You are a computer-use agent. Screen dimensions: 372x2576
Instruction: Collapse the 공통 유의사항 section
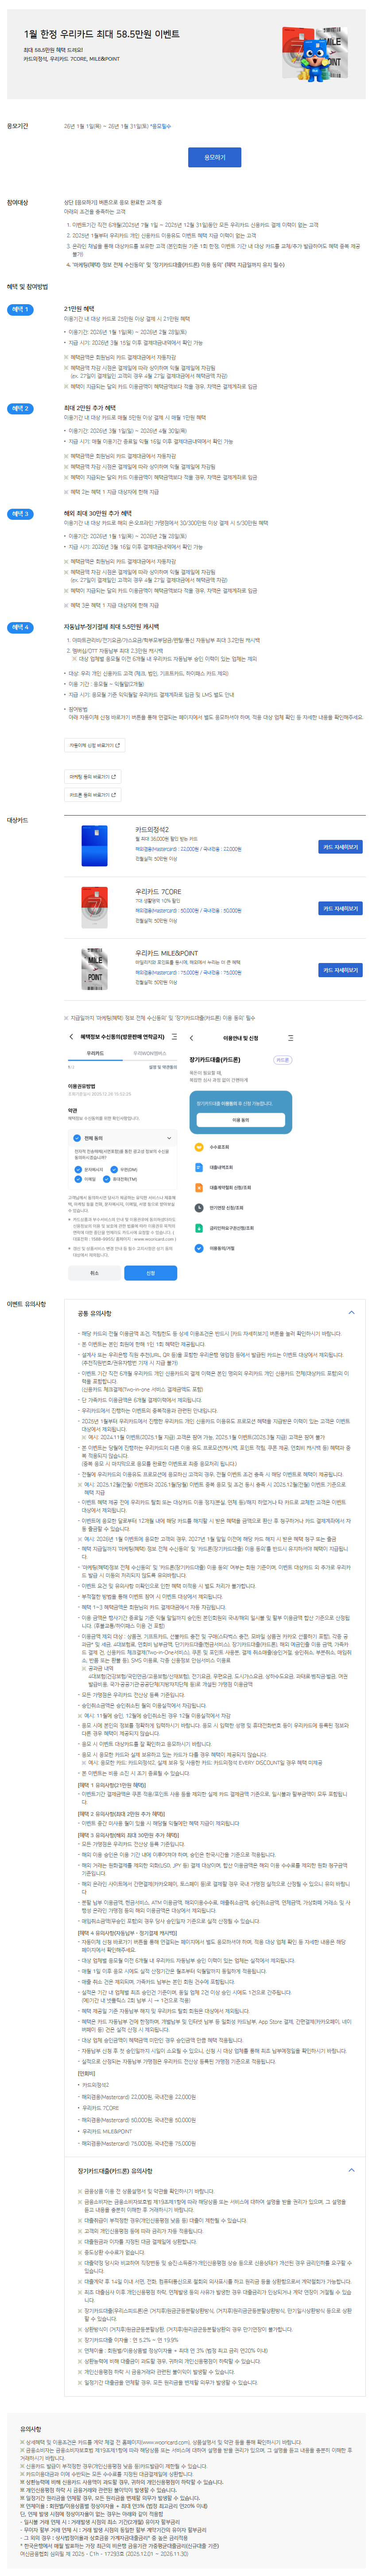pyautogui.click(x=351, y=1312)
